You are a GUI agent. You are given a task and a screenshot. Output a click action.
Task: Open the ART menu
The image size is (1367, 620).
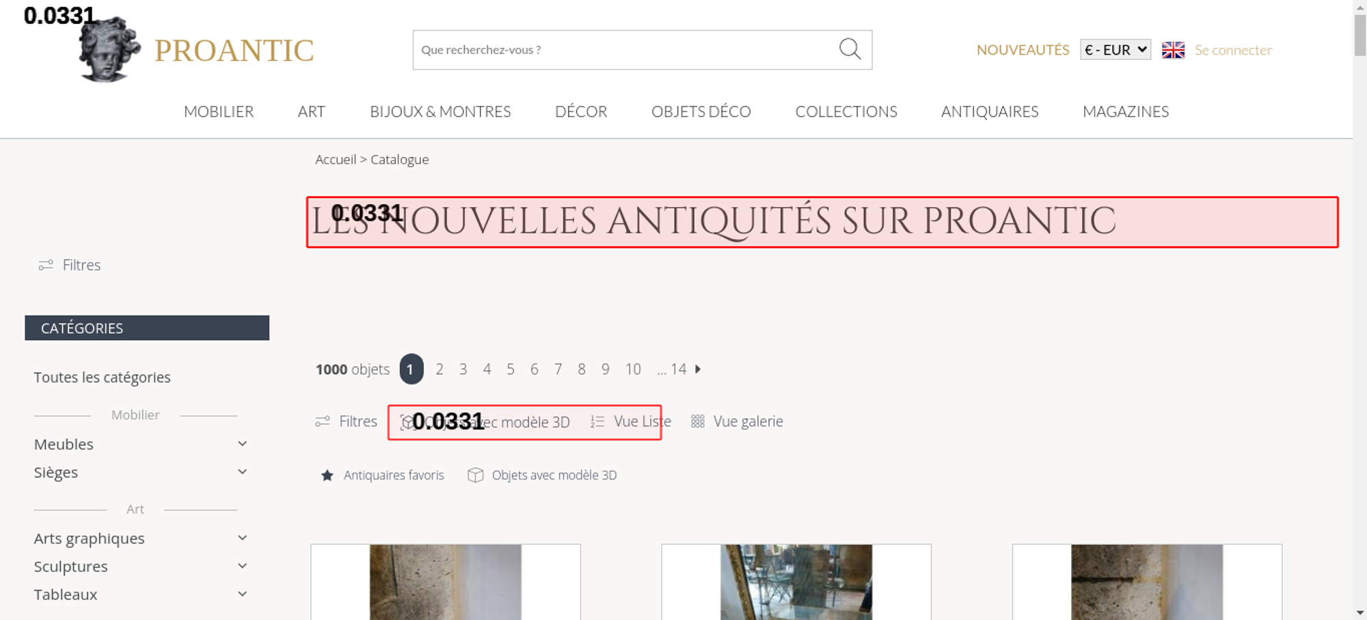coord(312,111)
